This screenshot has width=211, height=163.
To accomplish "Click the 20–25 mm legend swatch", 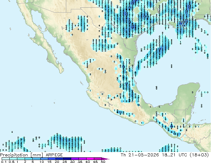I will click(59, 159).
